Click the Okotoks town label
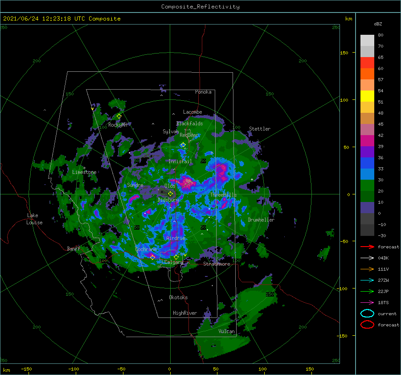This screenshot has height=375, width=401. [x=178, y=297]
